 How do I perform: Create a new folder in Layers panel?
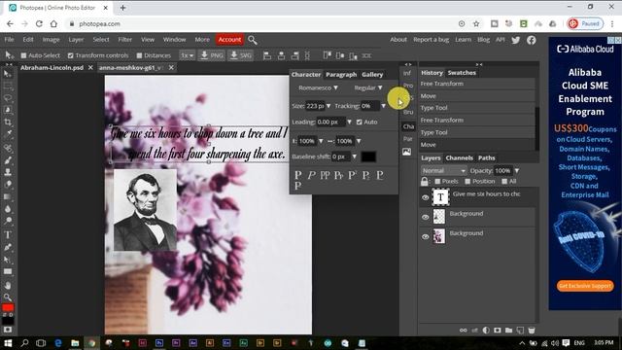[x=508, y=331]
